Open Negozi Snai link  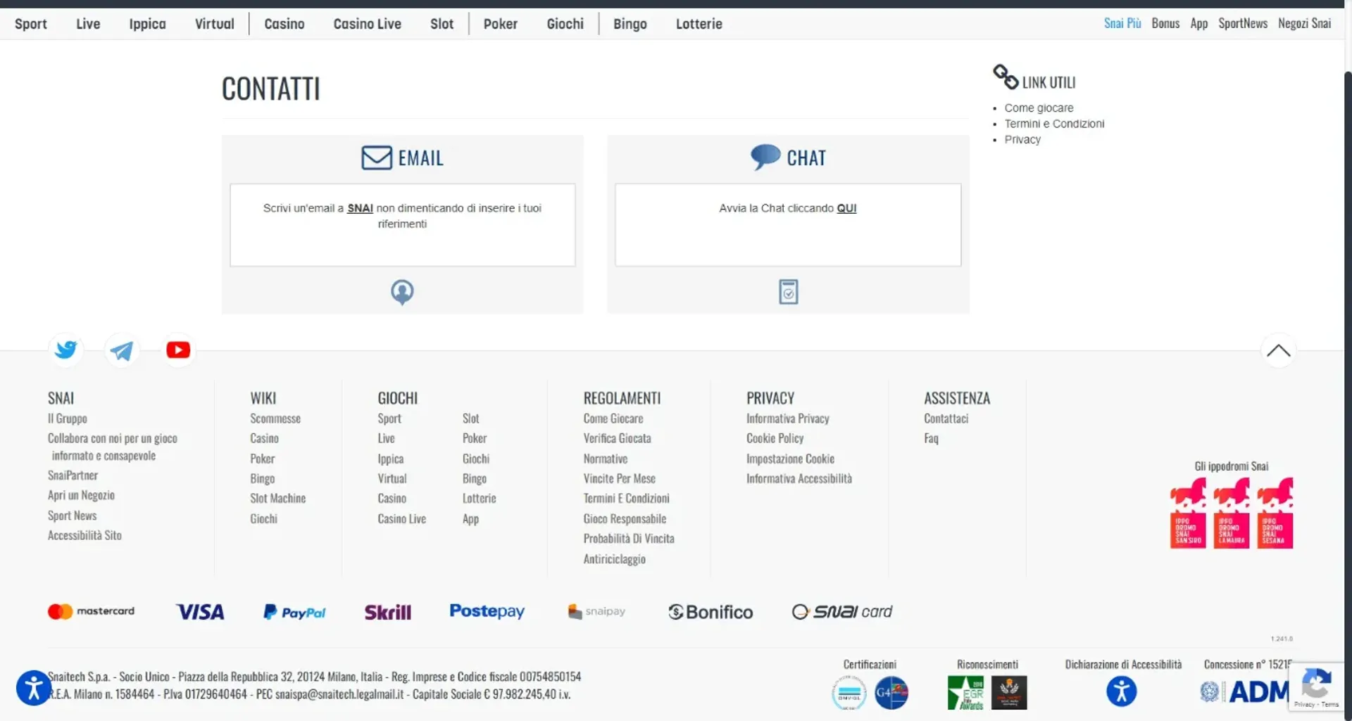(1304, 23)
